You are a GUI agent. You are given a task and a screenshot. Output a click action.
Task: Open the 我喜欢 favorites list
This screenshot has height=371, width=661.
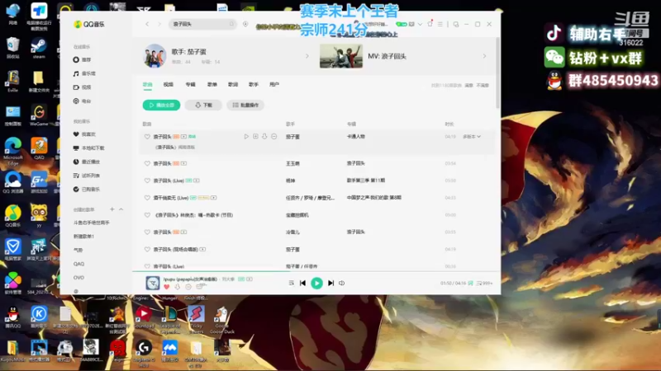tap(84, 134)
